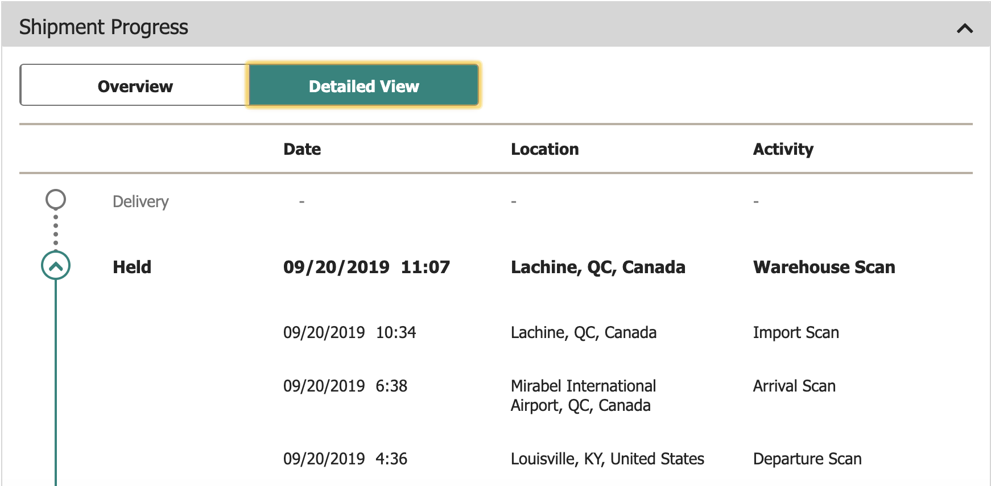Click the empty Delivery status circle
The height and width of the screenshot is (486, 991).
pos(56,200)
